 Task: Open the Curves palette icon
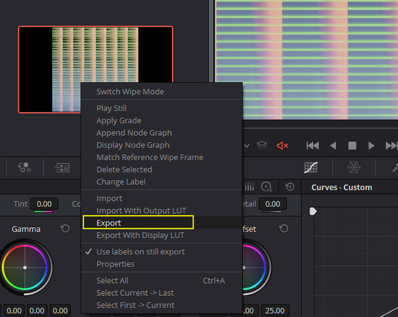(x=311, y=168)
